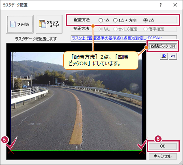Pick bottom-right red cross marker
The height and width of the screenshot is (165, 183).
click(x=142, y=150)
